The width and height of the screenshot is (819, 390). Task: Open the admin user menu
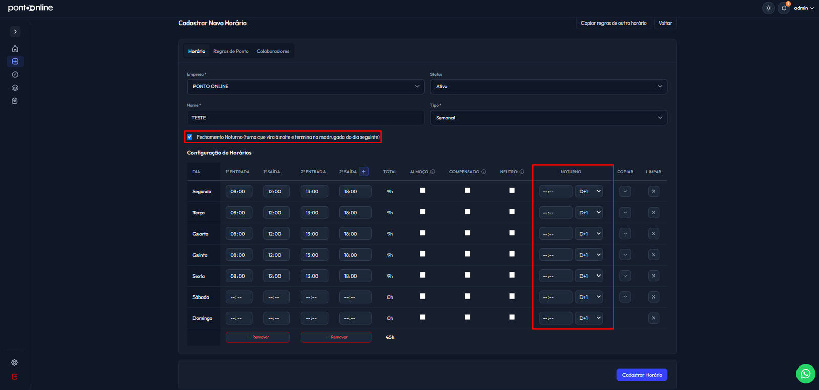point(804,8)
